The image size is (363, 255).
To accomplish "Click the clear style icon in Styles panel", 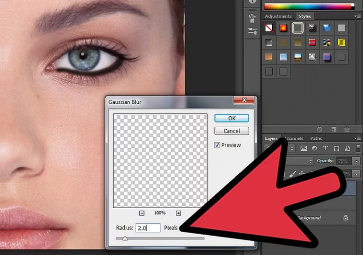I will [x=319, y=129].
